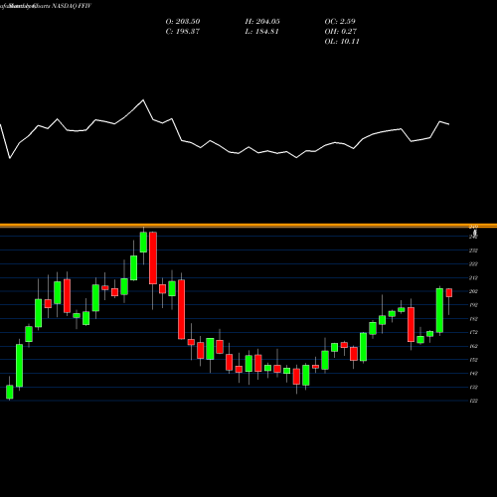
Task: Click the 142 price axis label
Action: pyautogui.click(x=473, y=374)
